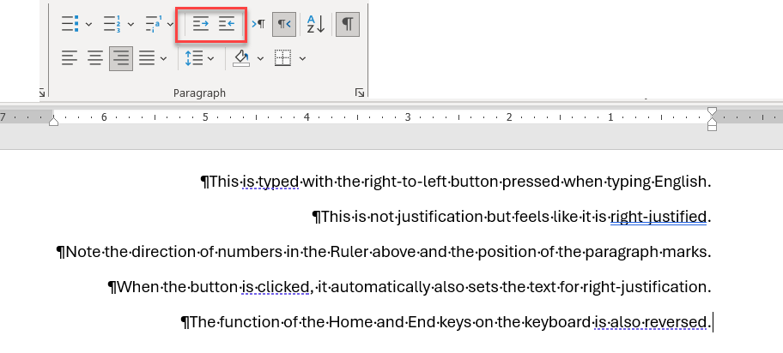Click the words "paragraph marks" in the third line
The width and height of the screenshot is (783, 353).
pyautogui.click(x=647, y=252)
